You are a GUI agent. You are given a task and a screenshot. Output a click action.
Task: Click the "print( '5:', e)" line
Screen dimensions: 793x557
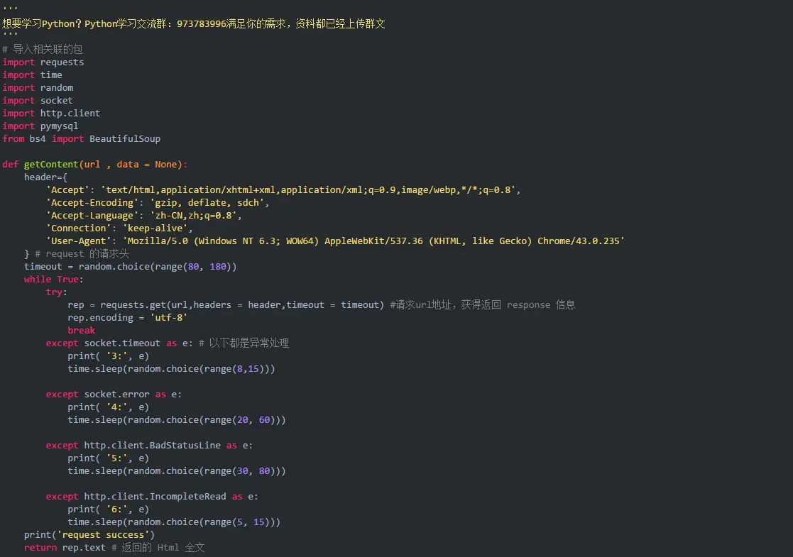(108, 458)
